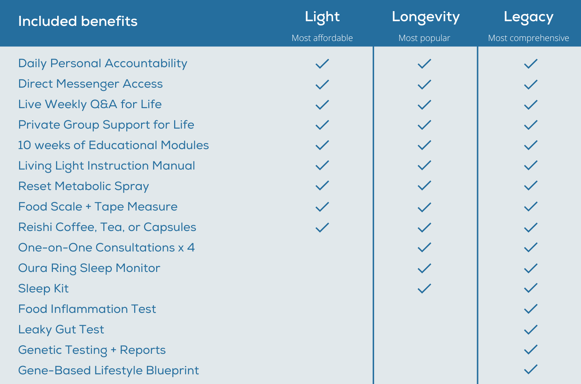The height and width of the screenshot is (384, 581).
Task: Click the Legacy checkmark for Gene-Based Lifestyle Blueprint
Action: 531,370
